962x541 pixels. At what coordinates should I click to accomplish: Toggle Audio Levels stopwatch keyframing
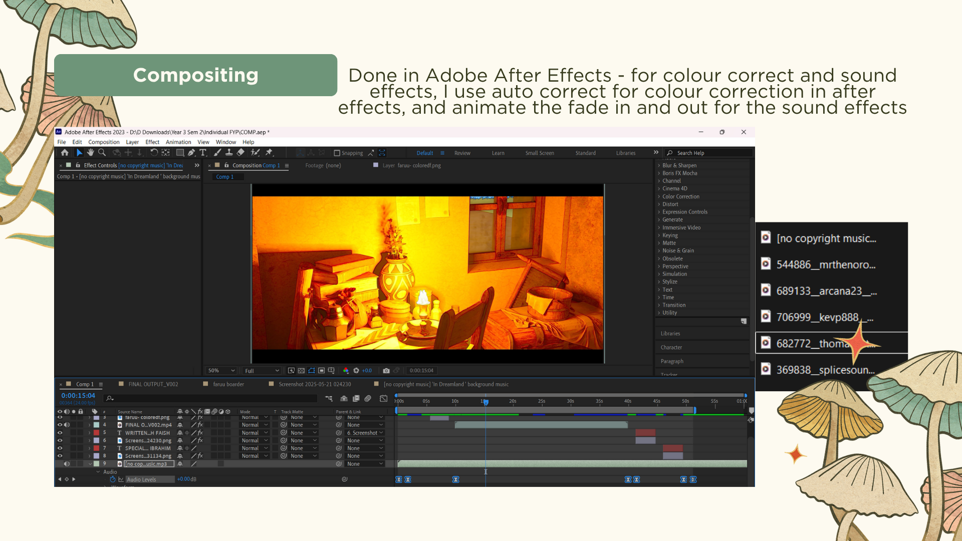click(113, 479)
